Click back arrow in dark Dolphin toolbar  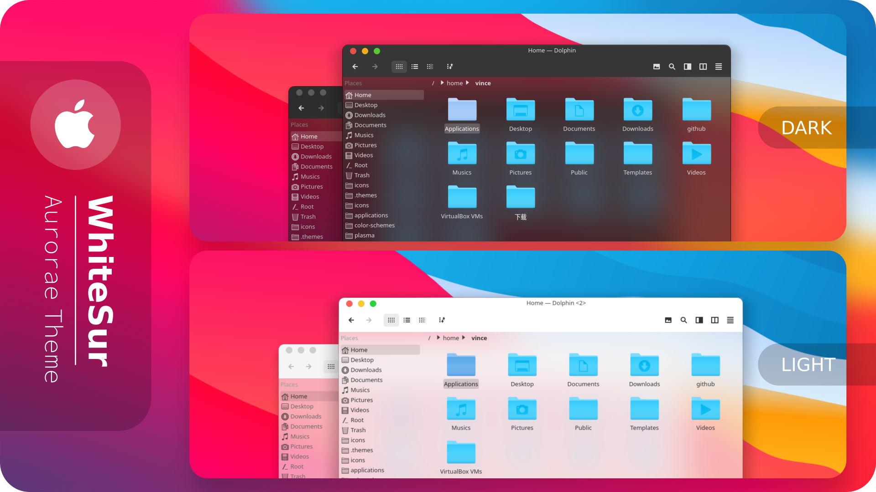[x=355, y=67]
